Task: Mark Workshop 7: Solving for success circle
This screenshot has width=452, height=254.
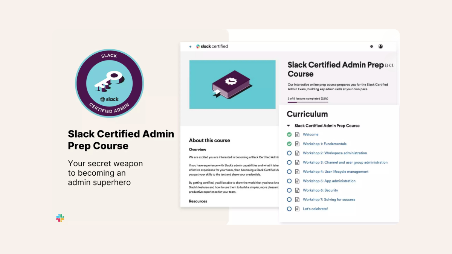Action: point(289,199)
